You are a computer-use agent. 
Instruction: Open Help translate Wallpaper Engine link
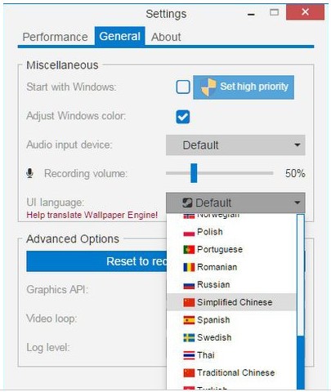point(92,215)
